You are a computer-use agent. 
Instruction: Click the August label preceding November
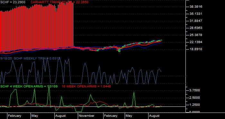[60, 116]
